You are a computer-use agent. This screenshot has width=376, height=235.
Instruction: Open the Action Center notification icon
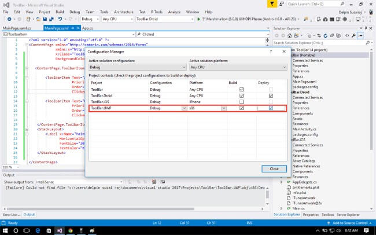[366, 231]
